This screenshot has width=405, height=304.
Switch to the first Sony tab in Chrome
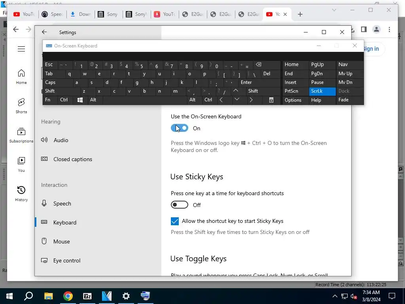(108, 14)
